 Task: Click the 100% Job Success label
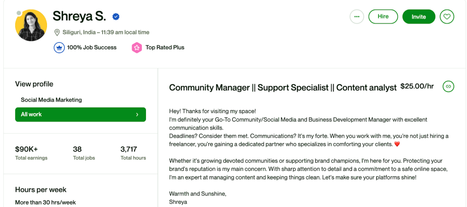tap(92, 47)
